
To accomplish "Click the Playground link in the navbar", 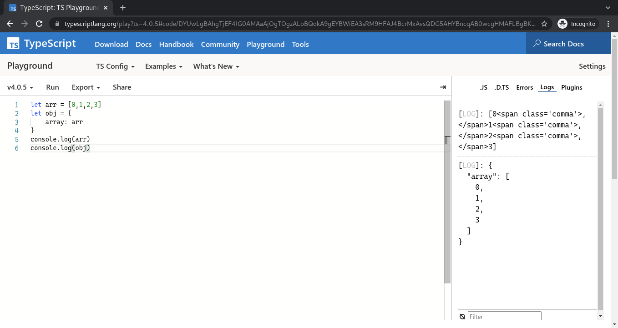I will (x=266, y=44).
